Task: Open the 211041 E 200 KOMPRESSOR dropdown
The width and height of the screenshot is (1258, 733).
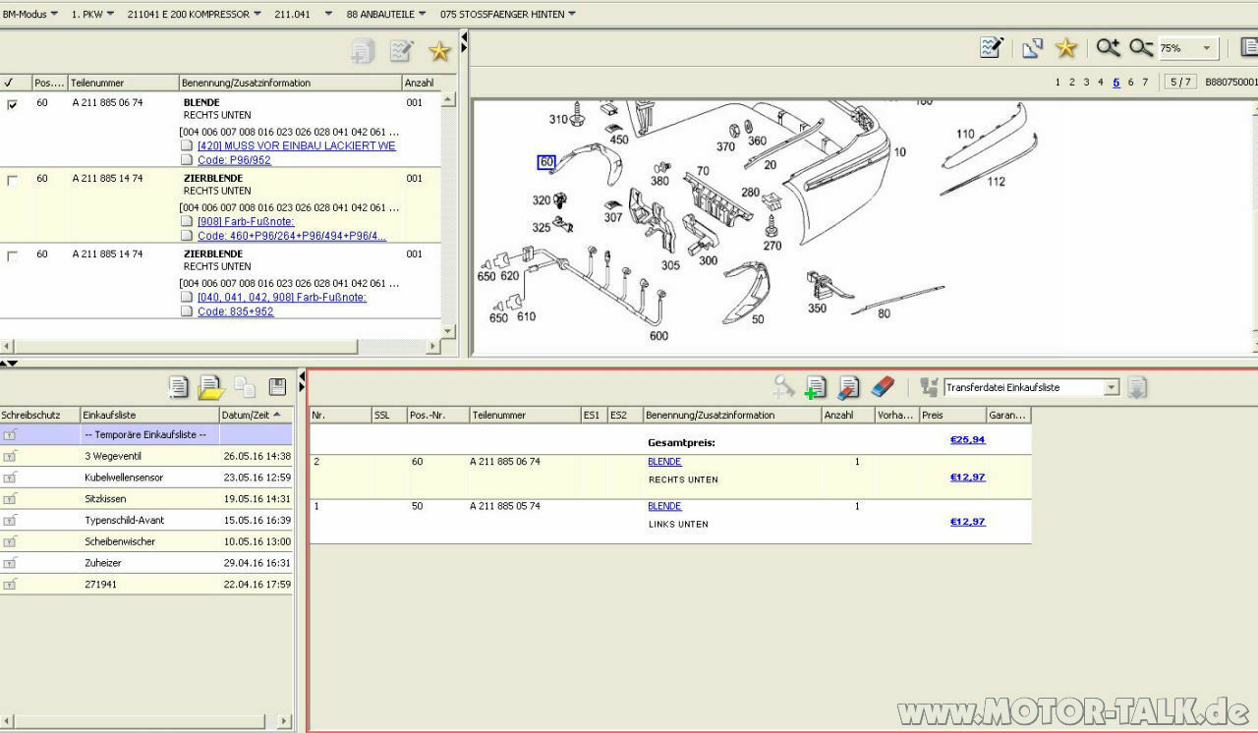Action: coord(195,15)
